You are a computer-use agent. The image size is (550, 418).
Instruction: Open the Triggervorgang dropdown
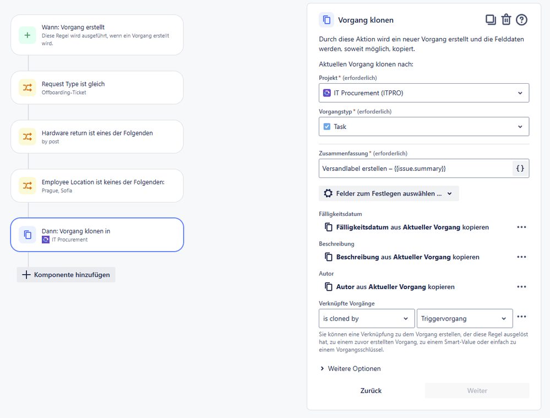464,318
